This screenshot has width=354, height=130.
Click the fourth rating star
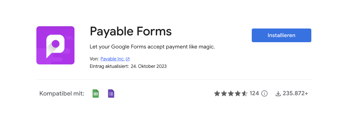pyautogui.click(x=238, y=94)
